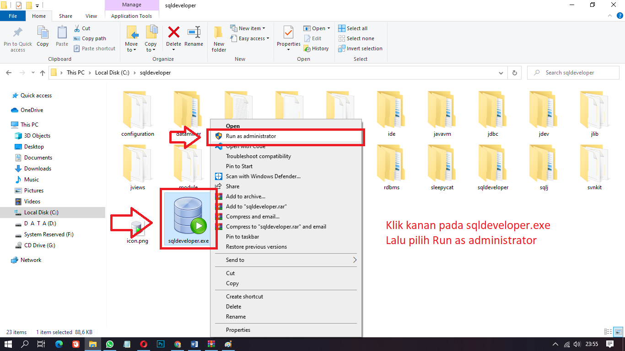Screen dimensions: 625x351
Task: Select D A T A (D:) drive in navigation pane
Action: [40, 223]
